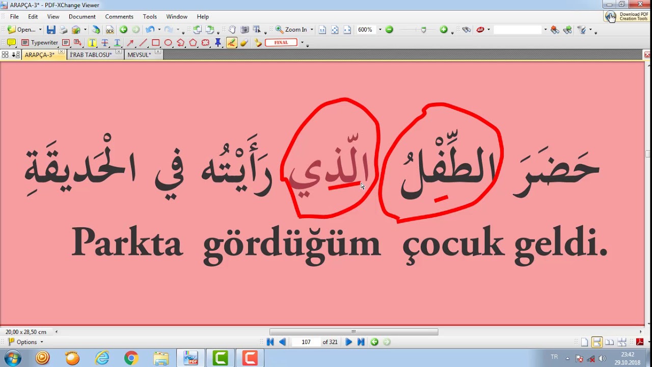Screen dimensions: 652x367
Task: Pick the Line drawing tool
Action: (x=143, y=43)
